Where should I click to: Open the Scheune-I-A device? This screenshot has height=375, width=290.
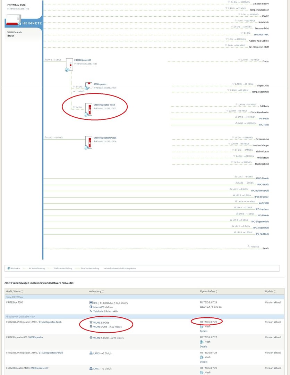263,139
